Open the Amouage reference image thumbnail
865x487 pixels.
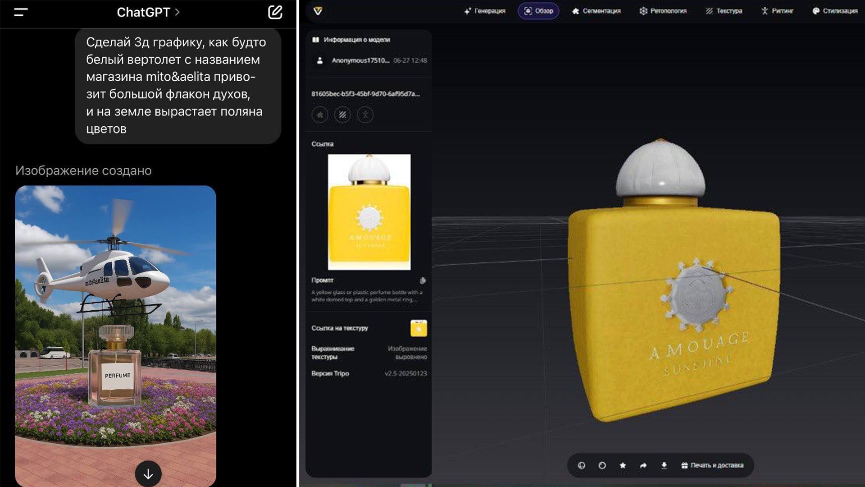coord(369,212)
